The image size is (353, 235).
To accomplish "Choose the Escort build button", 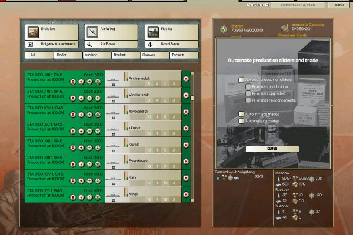I will pyautogui.click(x=184, y=55).
